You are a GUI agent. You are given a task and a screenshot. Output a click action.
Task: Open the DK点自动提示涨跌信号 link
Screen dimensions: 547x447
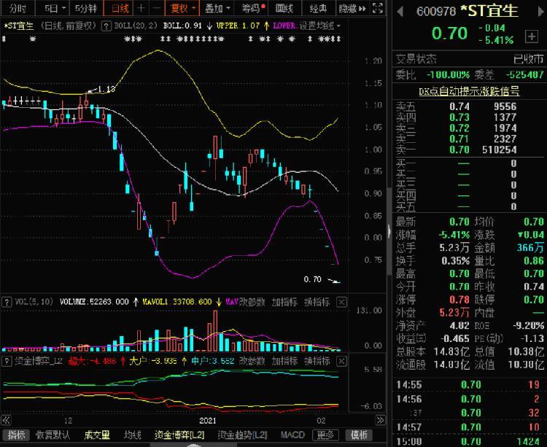469,91
